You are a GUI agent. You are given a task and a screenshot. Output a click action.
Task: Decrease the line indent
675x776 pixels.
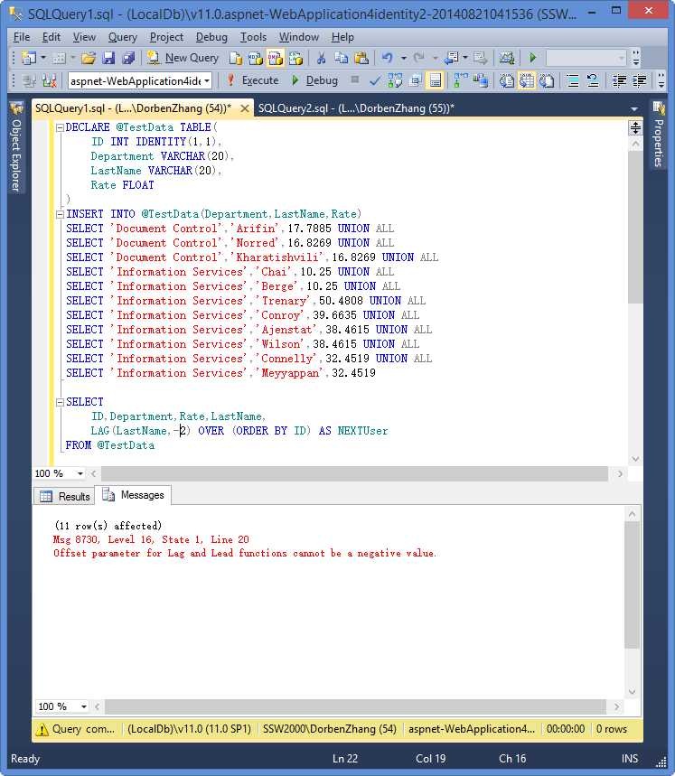click(x=619, y=80)
